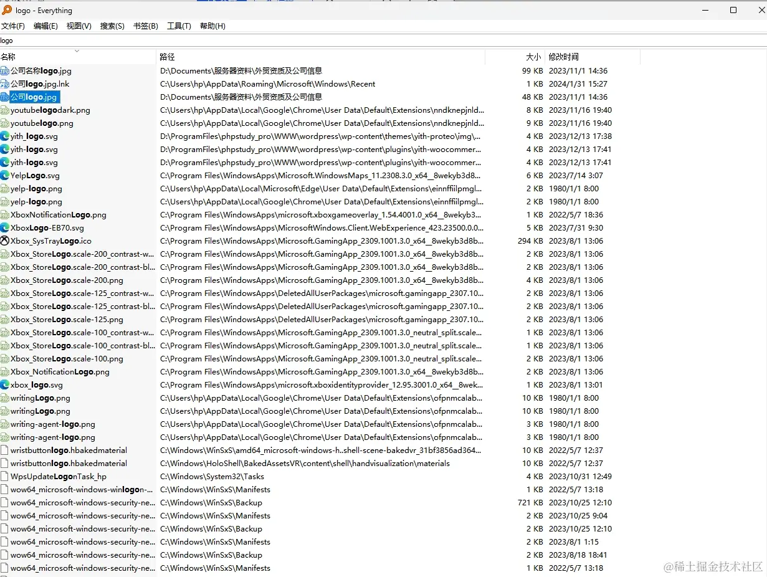Select the file xbox_logo.svg
The image size is (767, 577).
[x=37, y=385]
